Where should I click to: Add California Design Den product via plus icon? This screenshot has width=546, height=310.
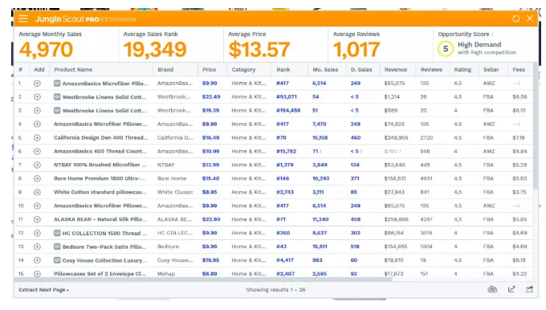[37, 138]
